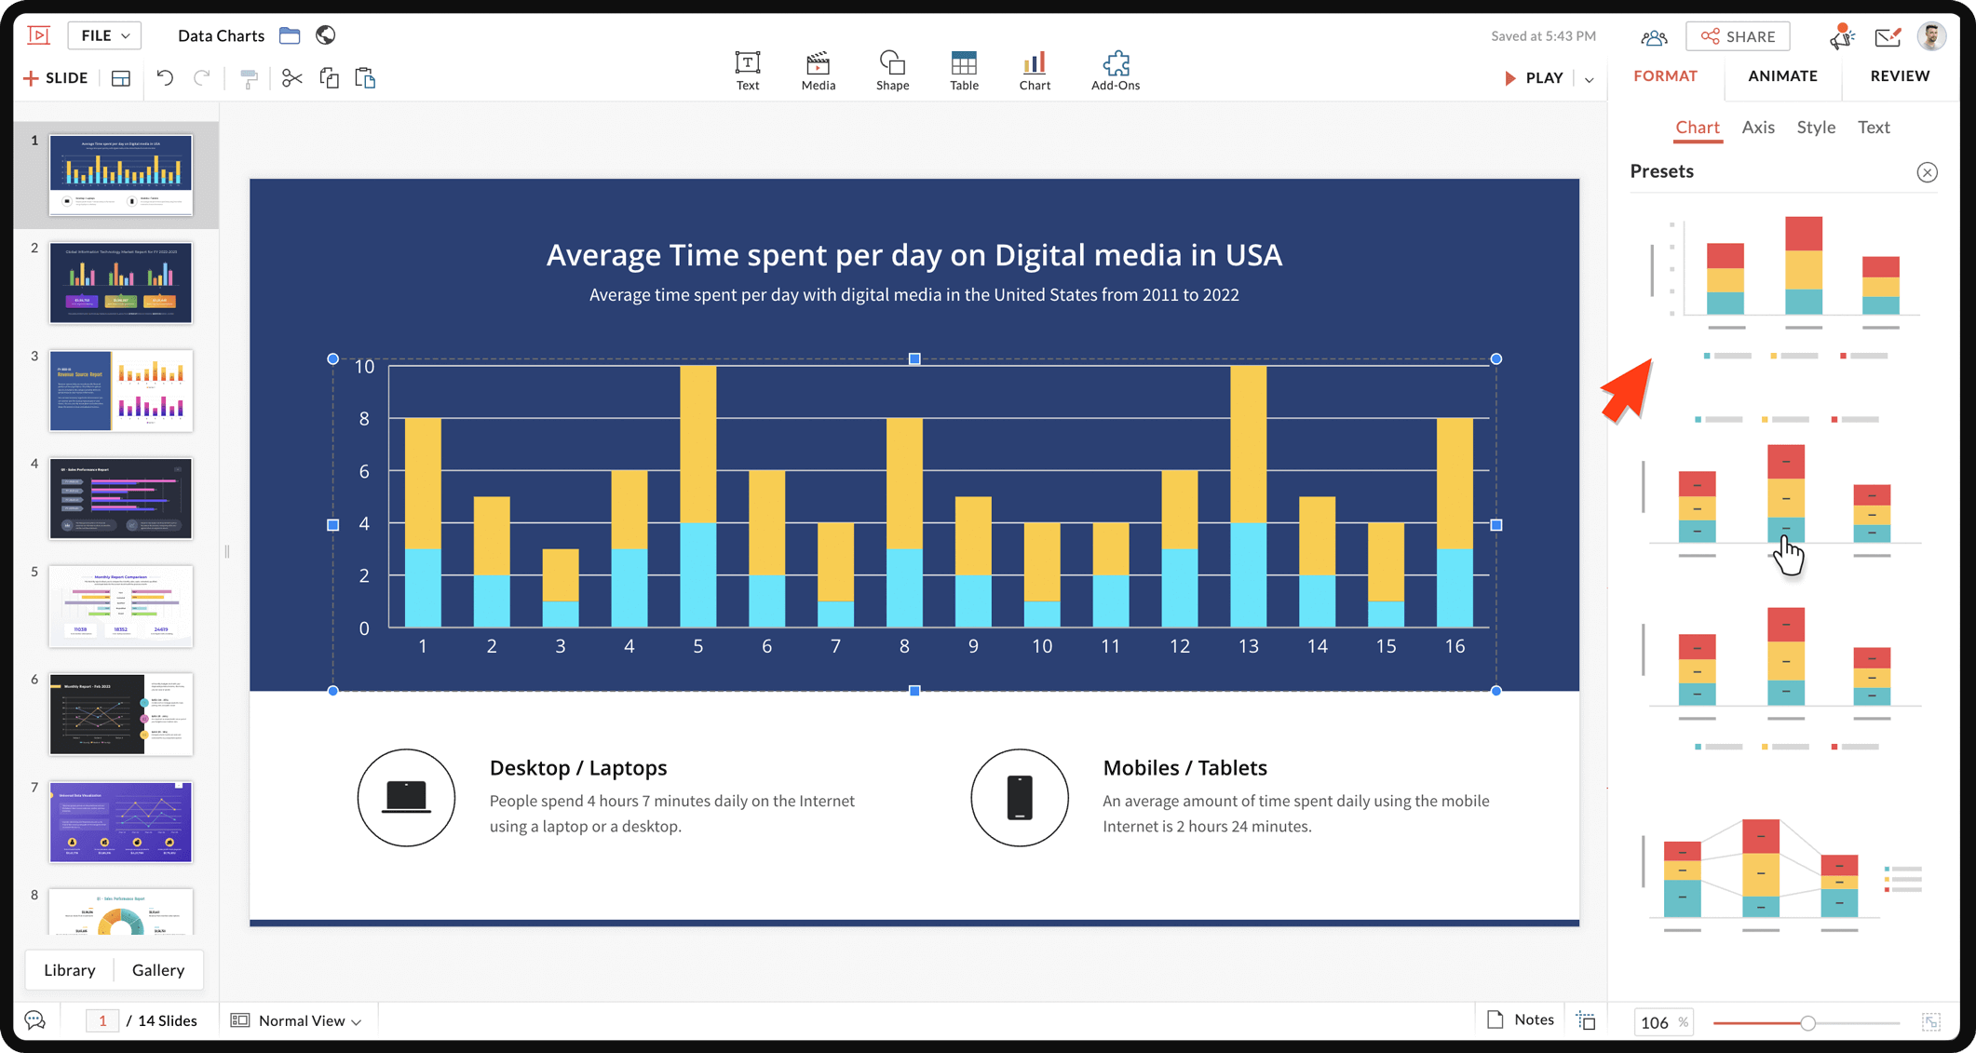Click the Undo arrow icon
This screenshot has width=1976, height=1053.
click(x=165, y=78)
